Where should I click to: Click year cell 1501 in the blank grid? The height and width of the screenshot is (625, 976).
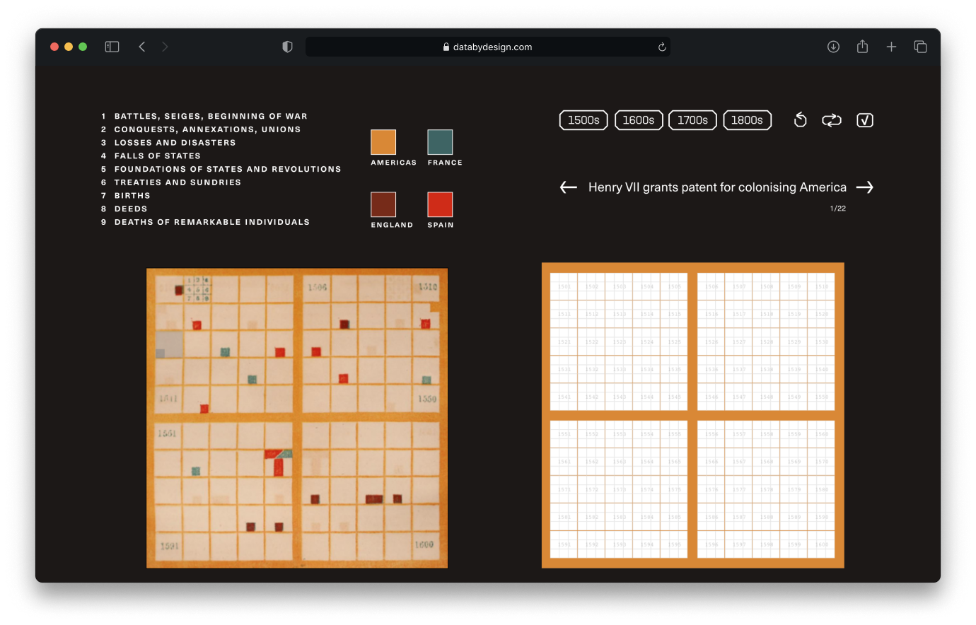point(564,287)
